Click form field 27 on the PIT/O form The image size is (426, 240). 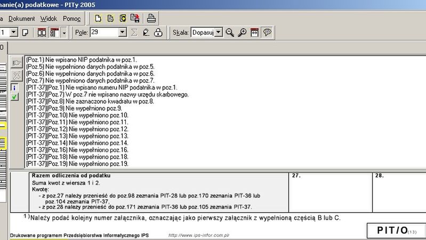coord(331,193)
